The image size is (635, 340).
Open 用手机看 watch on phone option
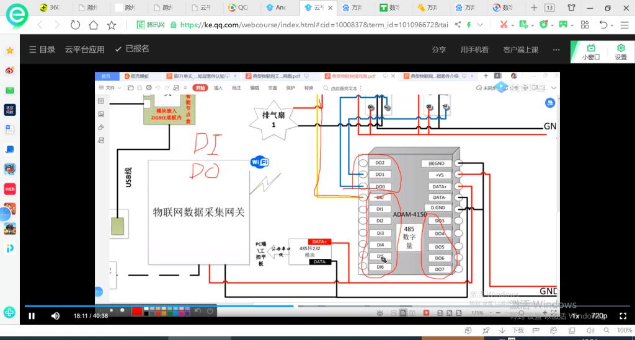474,50
